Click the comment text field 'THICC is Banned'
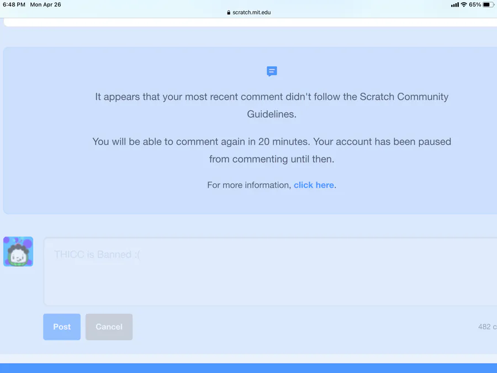 tap(271, 271)
